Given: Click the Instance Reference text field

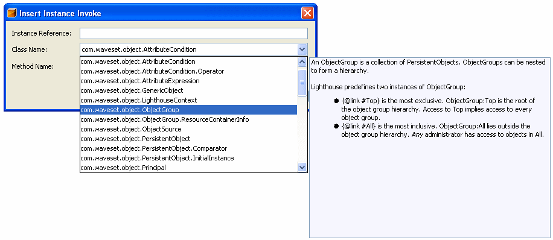Looking at the screenshot, I should [x=194, y=34].
